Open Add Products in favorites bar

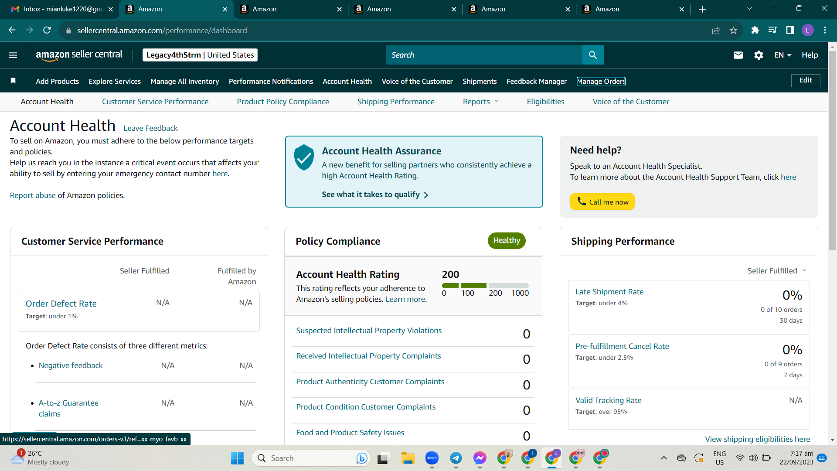tap(58, 82)
